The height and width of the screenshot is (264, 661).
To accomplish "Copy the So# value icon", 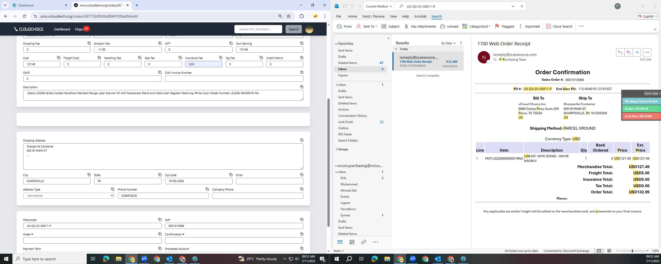I will [x=302, y=219].
